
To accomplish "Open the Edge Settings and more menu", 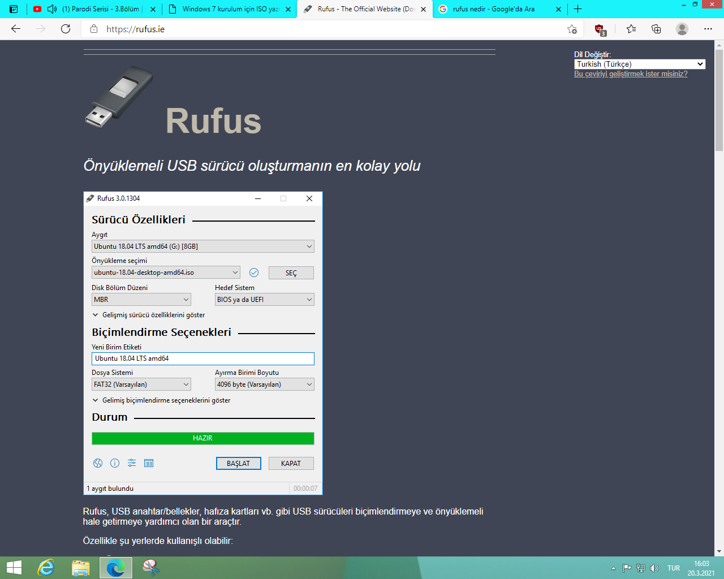I will coord(708,29).
